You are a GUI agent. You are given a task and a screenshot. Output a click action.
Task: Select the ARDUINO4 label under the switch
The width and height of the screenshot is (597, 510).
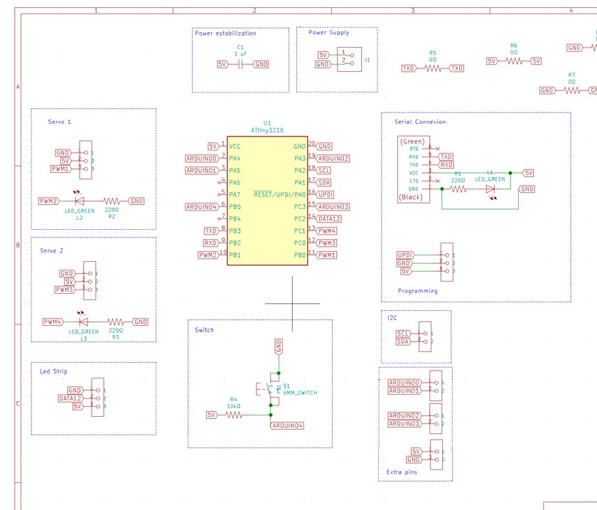click(x=287, y=426)
